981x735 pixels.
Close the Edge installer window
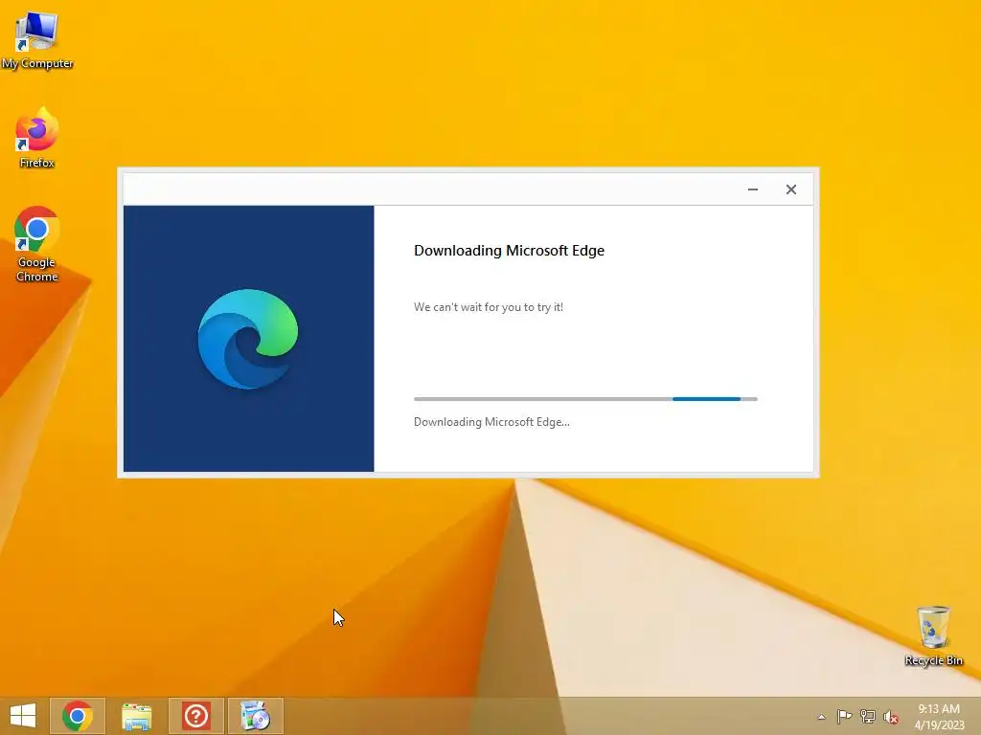[x=791, y=189]
